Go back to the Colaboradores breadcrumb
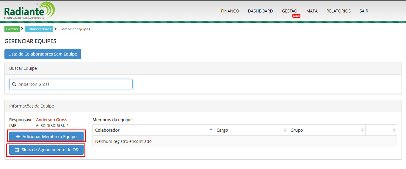This screenshot has width=406, height=169. point(39,29)
